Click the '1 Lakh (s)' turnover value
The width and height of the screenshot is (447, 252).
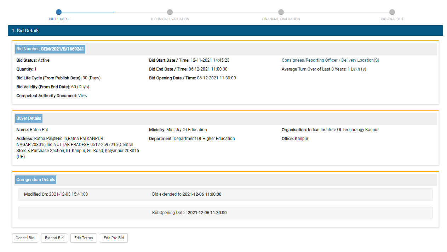356,69
